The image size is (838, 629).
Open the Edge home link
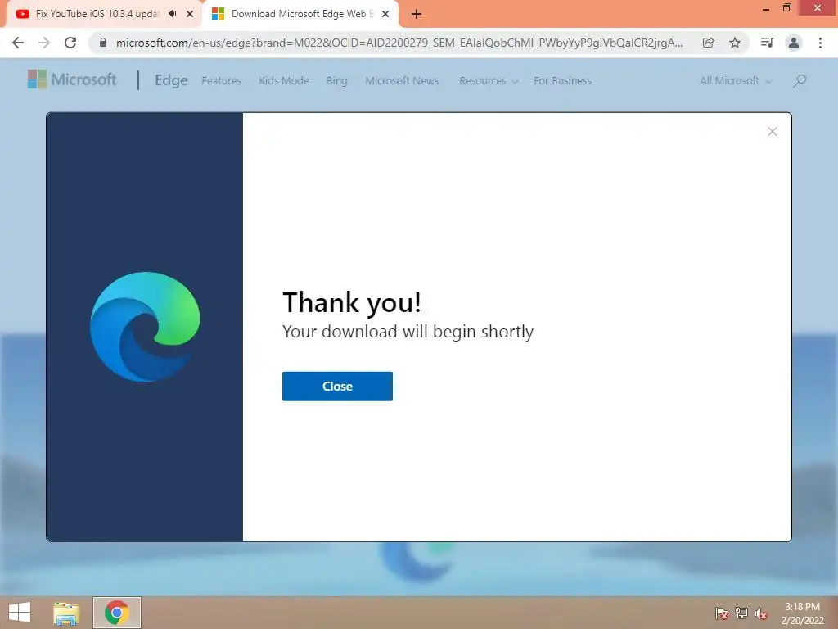171,80
